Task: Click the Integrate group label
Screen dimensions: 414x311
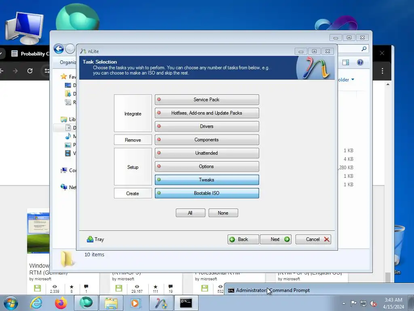Action: (x=133, y=113)
